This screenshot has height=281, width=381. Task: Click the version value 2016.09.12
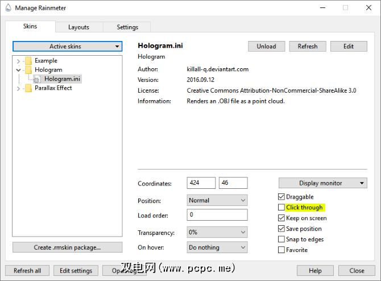(x=201, y=80)
